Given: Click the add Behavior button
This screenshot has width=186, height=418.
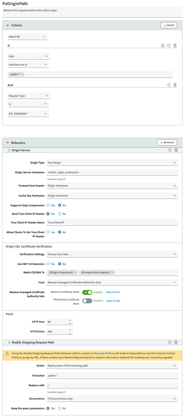Looking at the screenshot, I should (x=167, y=142).
